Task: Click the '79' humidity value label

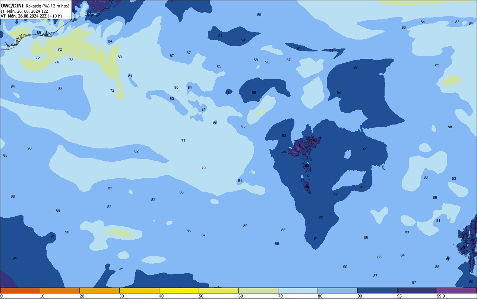Action: pos(203,168)
